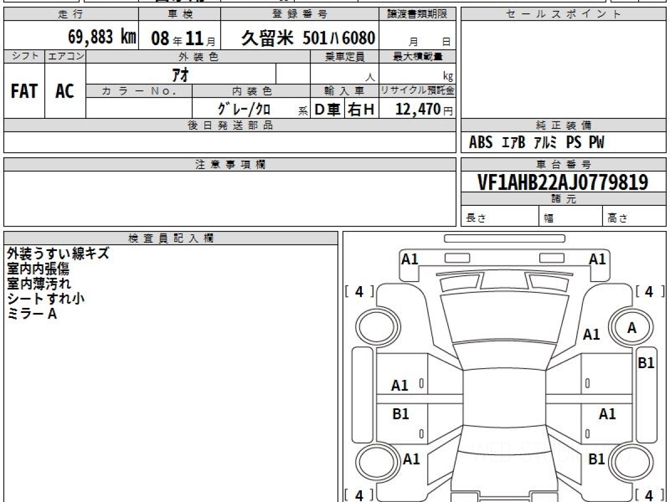Click the ABS equipment label

click(x=480, y=143)
